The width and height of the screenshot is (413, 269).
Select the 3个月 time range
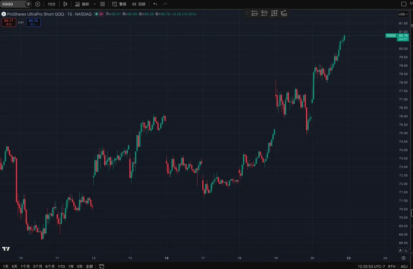38,266
